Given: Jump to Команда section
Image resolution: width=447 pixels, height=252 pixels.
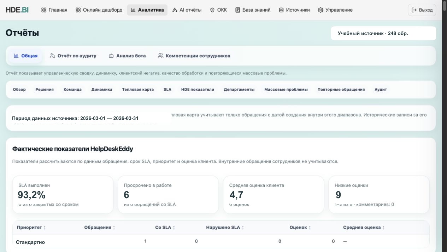Looking at the screenshot, I should tap(72, 90).
